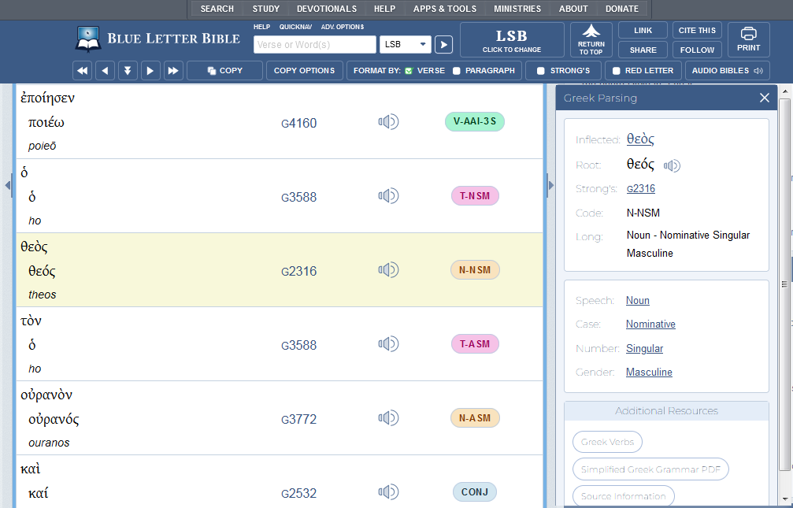Click the jump-down arrow navigation button
793x508 pixels.
pos(128,71)
